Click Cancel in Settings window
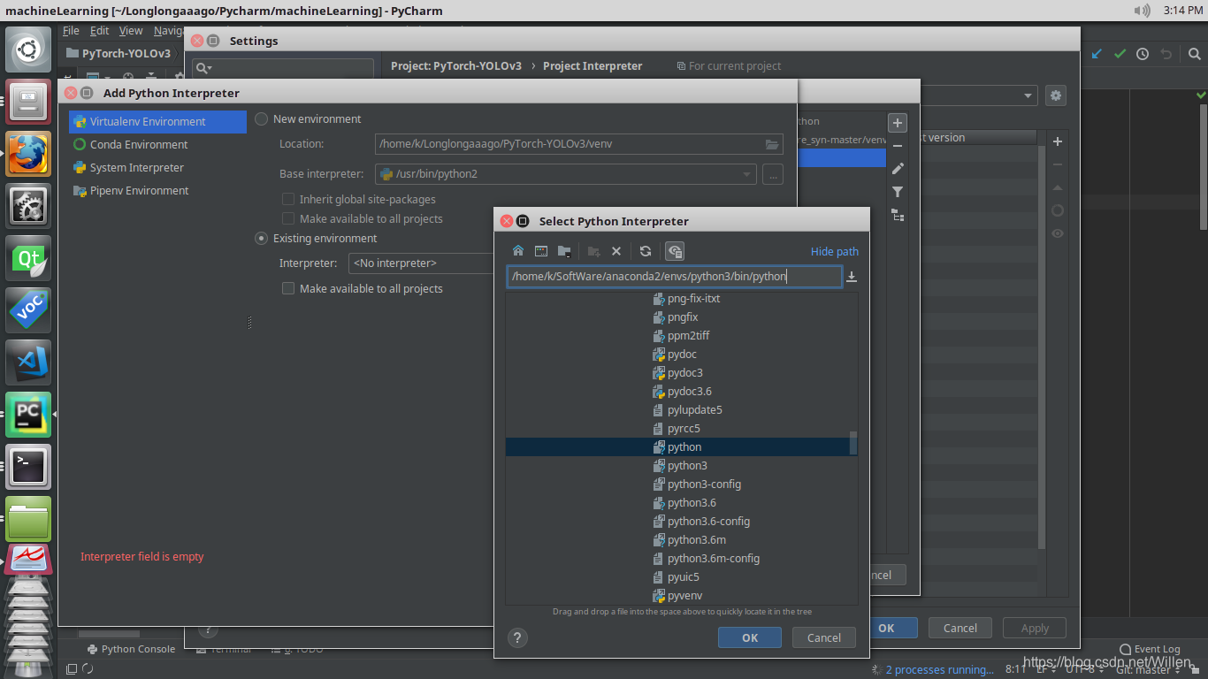 [960, 628]
